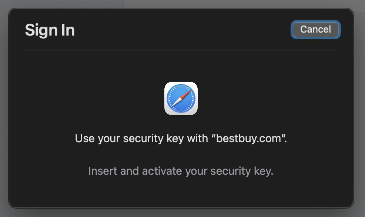Click the page area visible above the dialog
365x217 pixels.
182,3
